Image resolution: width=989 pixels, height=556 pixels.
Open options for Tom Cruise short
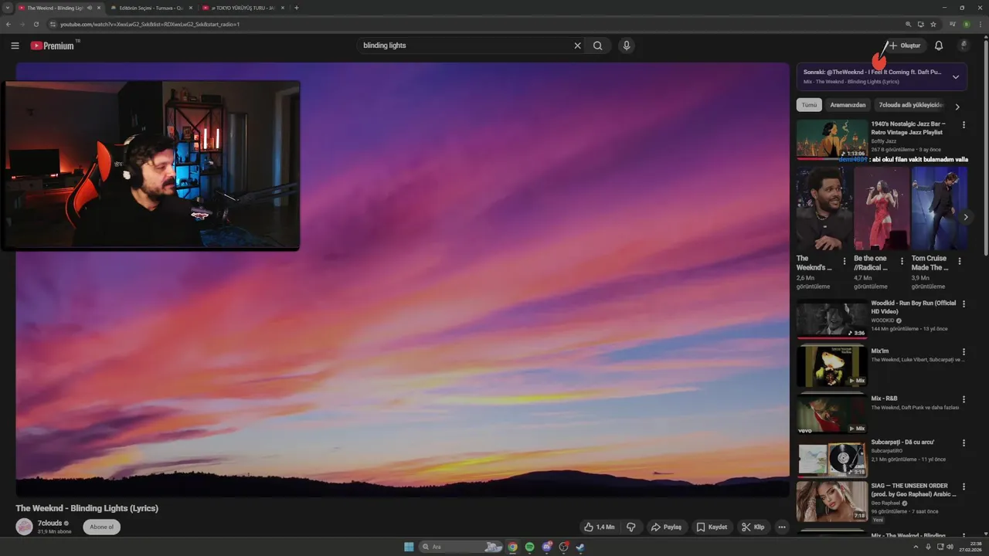pyautogui.click(x=960, y=261)
